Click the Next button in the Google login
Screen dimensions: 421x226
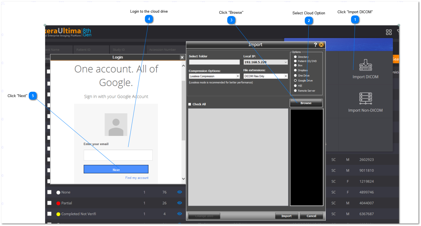click(x=116, y=169)
